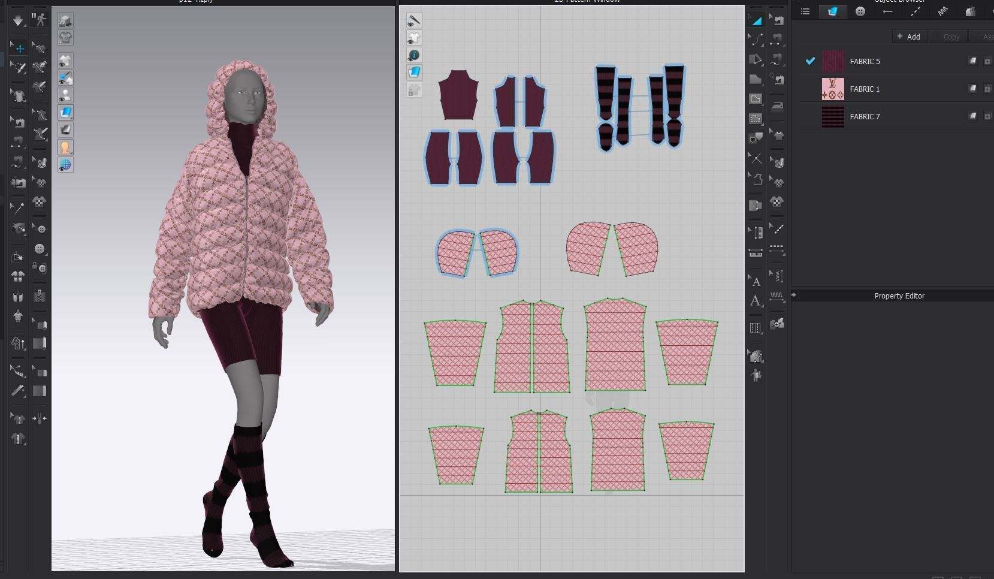The width and height of the screenshot is (994, 579).
Task: Select the Edit Pattern tool with blue triangle
Action: (756, 20)
